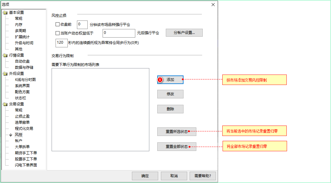Open 常规 under 交易设置

point(19,110)
